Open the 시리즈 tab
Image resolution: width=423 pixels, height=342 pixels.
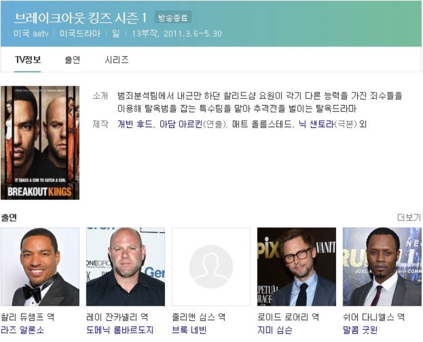[x=117, y=60]
